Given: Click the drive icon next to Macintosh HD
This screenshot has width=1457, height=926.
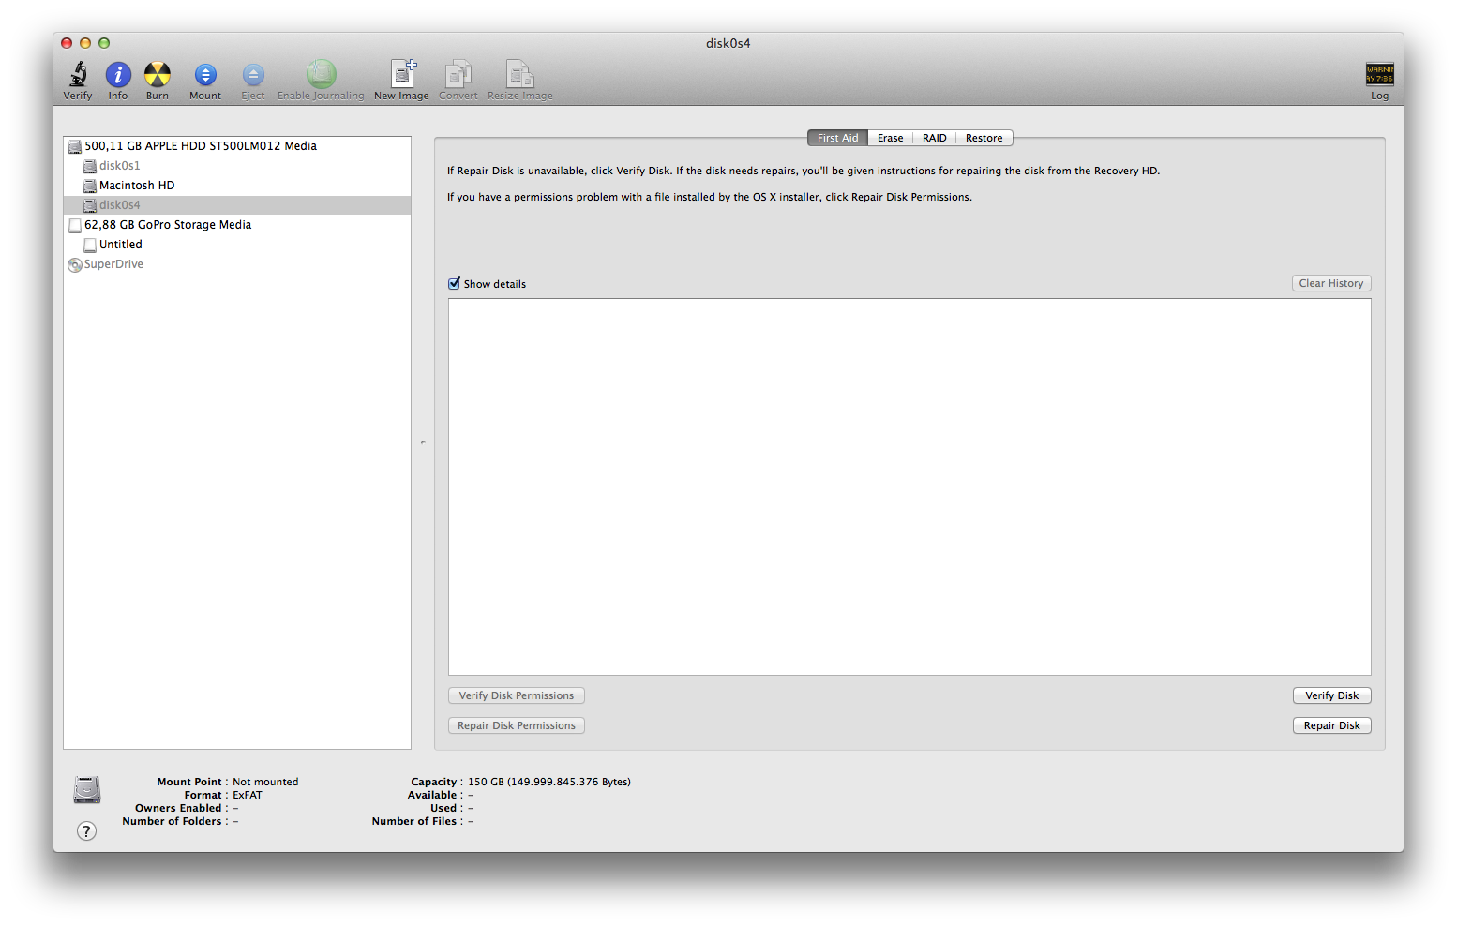Looking at the screenshot, I should coord(90,186).
